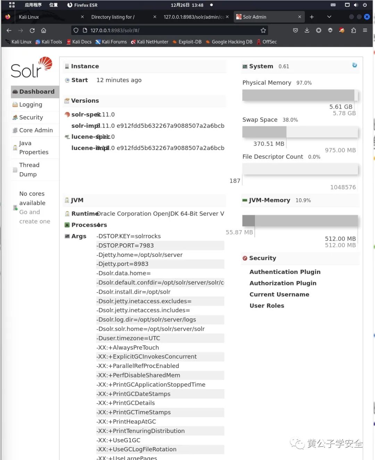Click the Authentication Plugin label
Viewport: 375px width, 460px height.
tap(285, 272)
